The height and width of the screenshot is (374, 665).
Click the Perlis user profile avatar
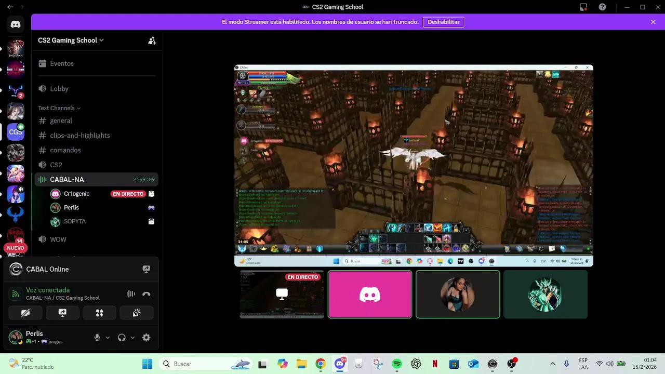(x=16, y=338)
